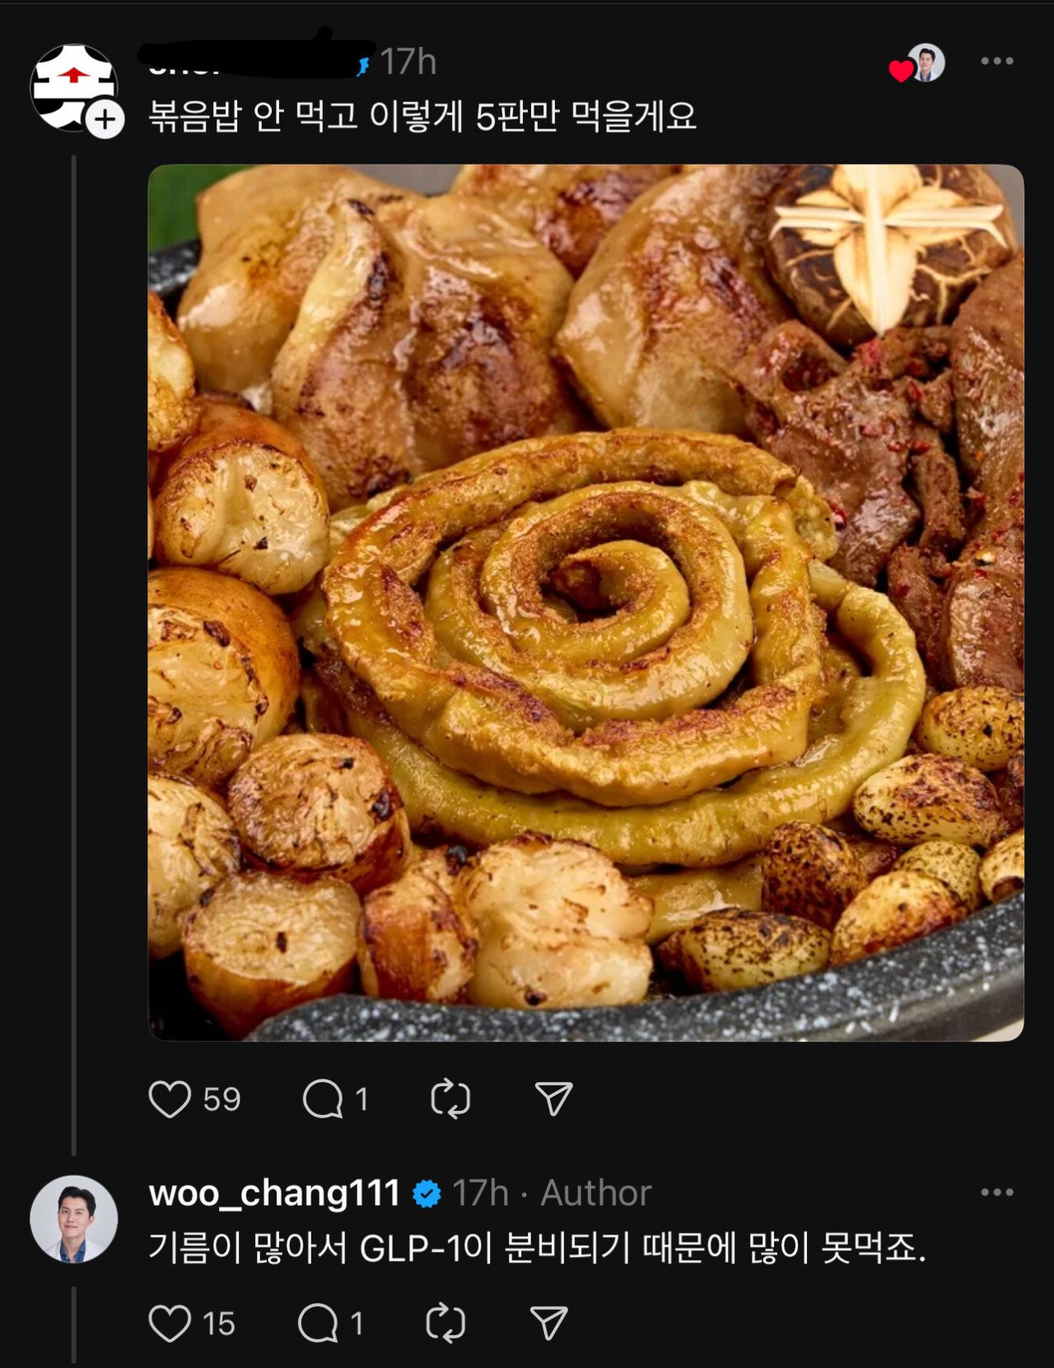Follow the poster via plus badge
The width and height of the screenshot is (1054, 1368).
[105, 120]
